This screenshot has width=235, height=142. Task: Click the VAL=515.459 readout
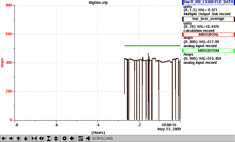[210, 59]
